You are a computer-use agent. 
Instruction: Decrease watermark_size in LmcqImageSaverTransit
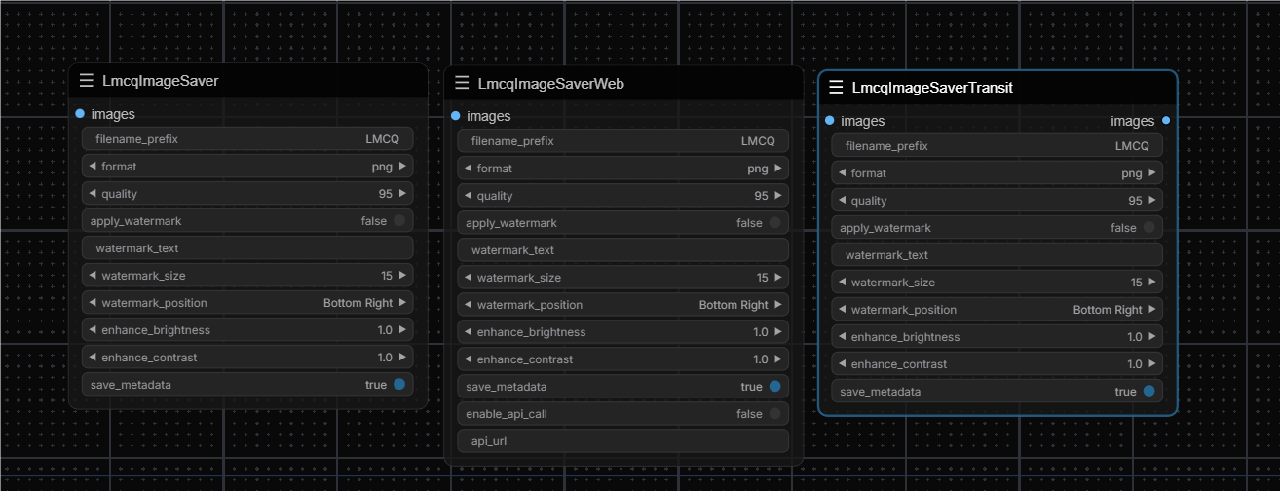tap(842, 283)
